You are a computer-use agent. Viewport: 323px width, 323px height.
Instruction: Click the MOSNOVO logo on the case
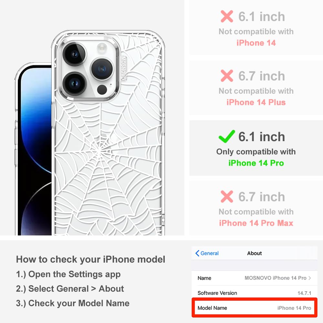123,68
